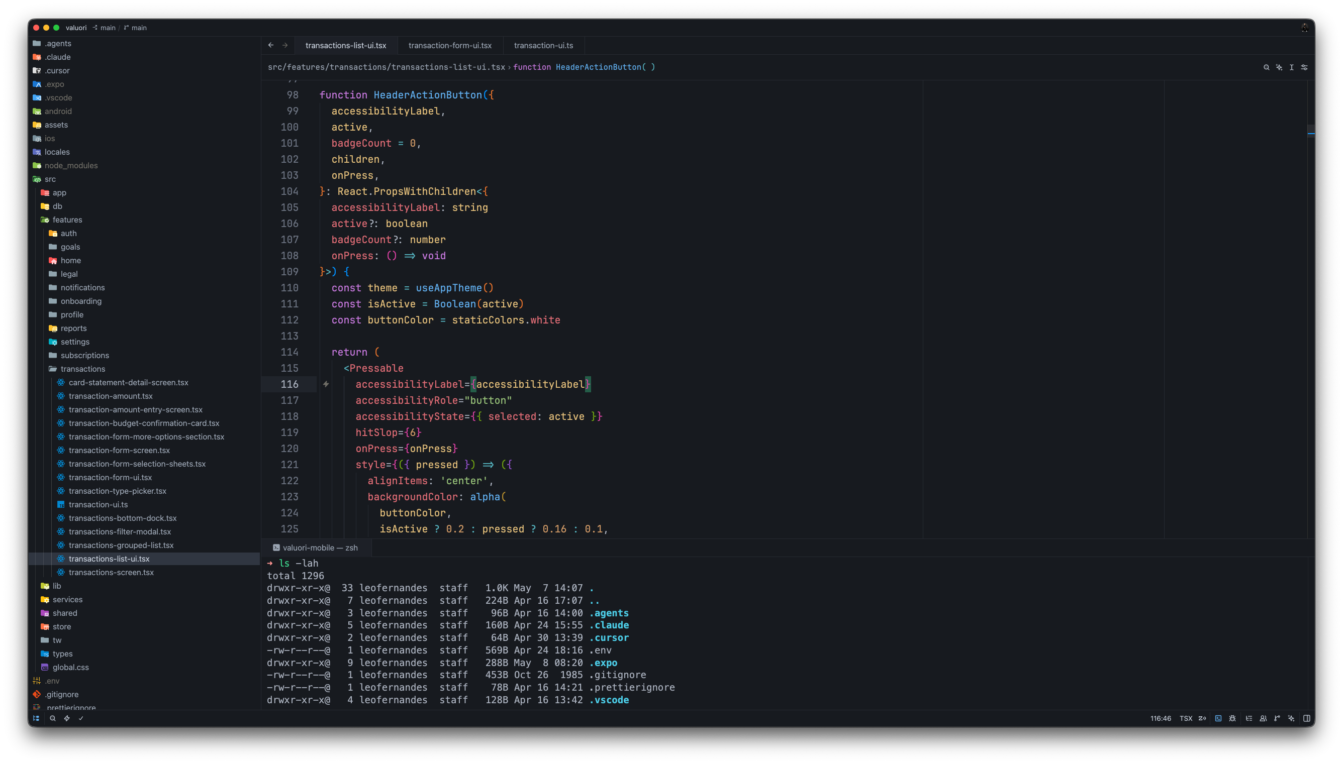Switch to transaction-ui.ts tab
Viewport: 1343px width, 764px height.
(543, 45)
